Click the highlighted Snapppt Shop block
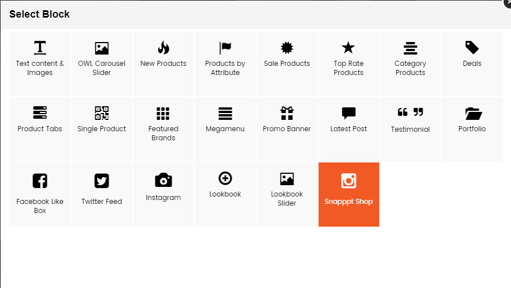511x288 pixels. pyautogui.click(x=349, y=194)
